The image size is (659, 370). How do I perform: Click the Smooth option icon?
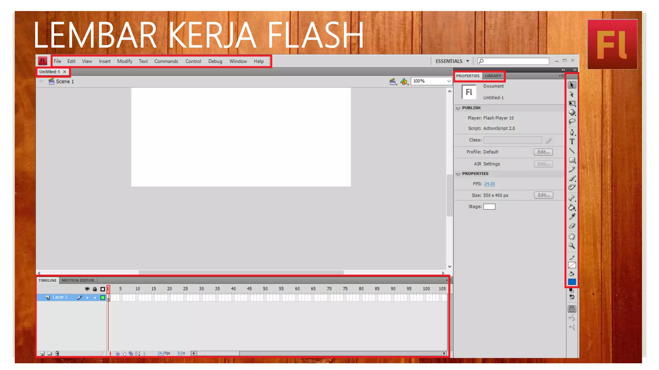click(572, 318)
